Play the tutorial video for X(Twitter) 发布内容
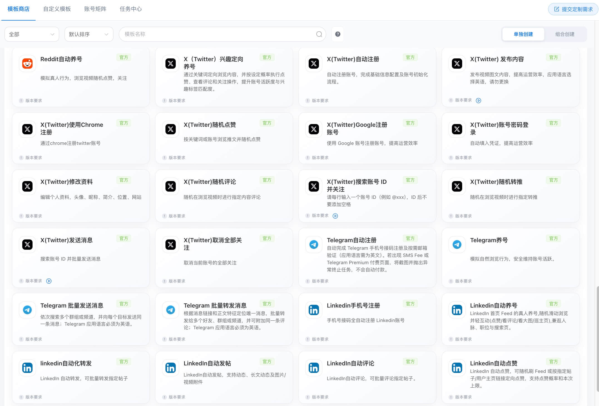This screenshot has height=406, width=599. pos(478,100)
